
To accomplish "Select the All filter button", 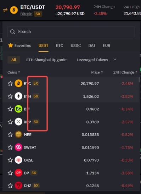I will (14, 60).
